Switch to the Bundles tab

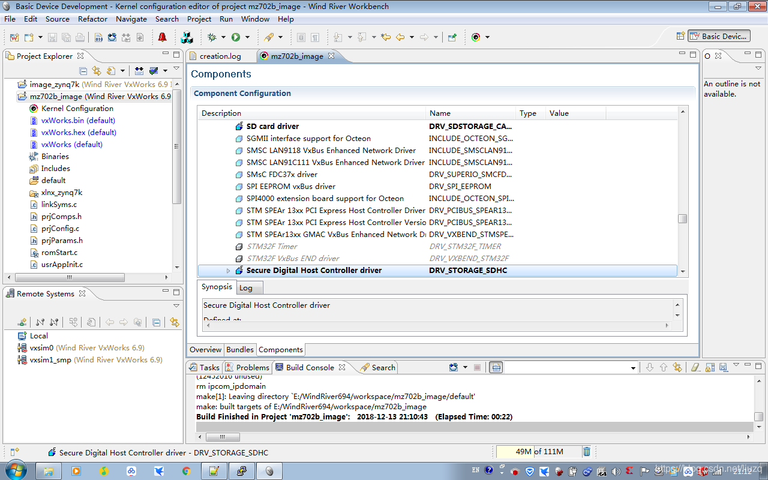coord(240,349)
